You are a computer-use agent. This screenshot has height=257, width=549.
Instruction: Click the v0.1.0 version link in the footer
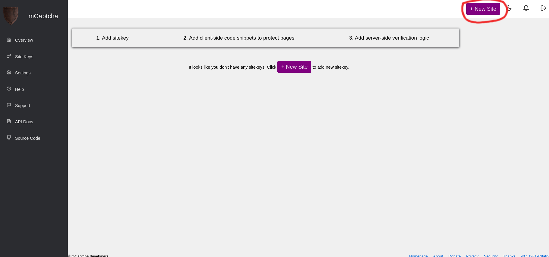535,256
